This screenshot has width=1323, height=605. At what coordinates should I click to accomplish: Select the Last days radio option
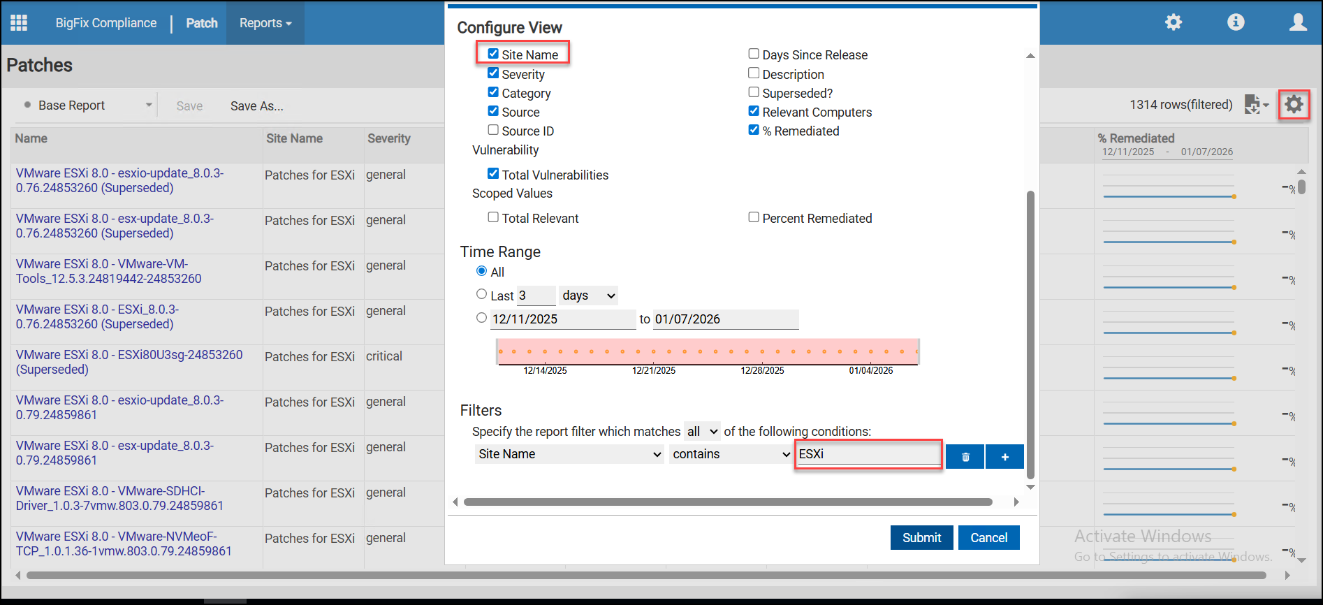click(x=481, y=294)
